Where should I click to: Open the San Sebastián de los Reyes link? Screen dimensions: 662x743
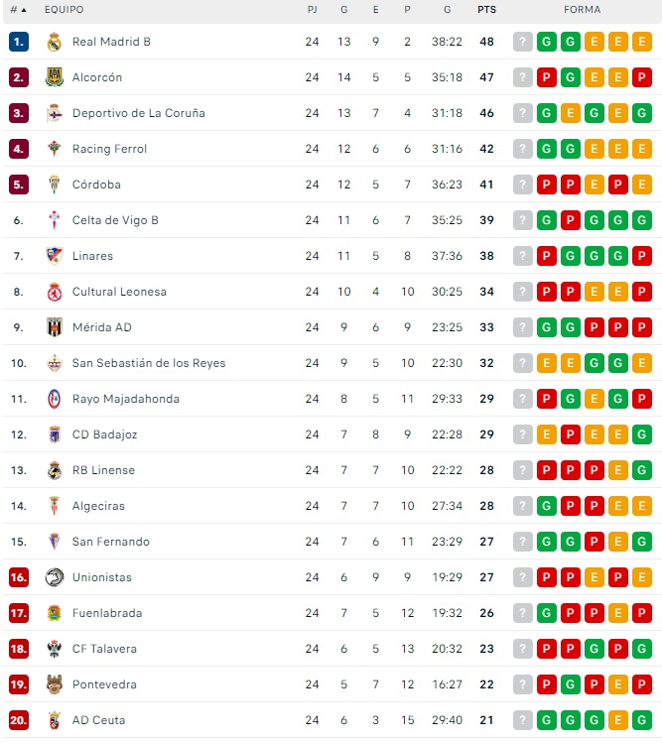point(149,363)
